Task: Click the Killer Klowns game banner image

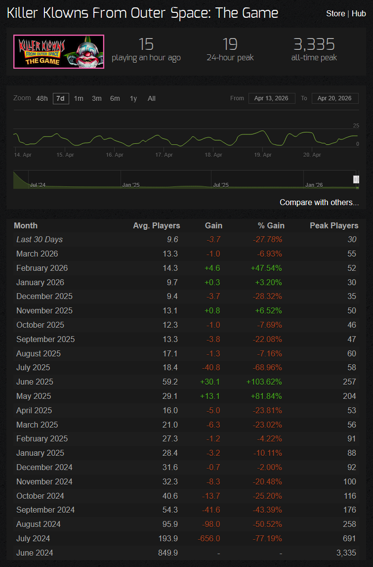Action: 59,52
